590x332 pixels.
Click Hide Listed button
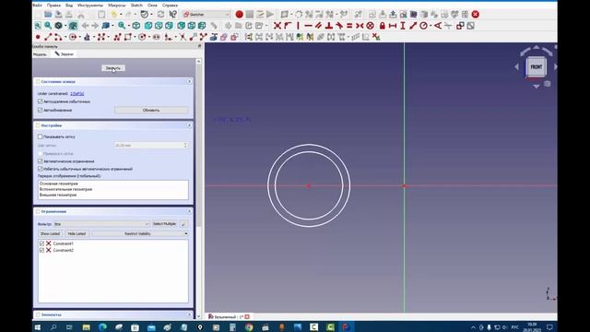point(77,233)
